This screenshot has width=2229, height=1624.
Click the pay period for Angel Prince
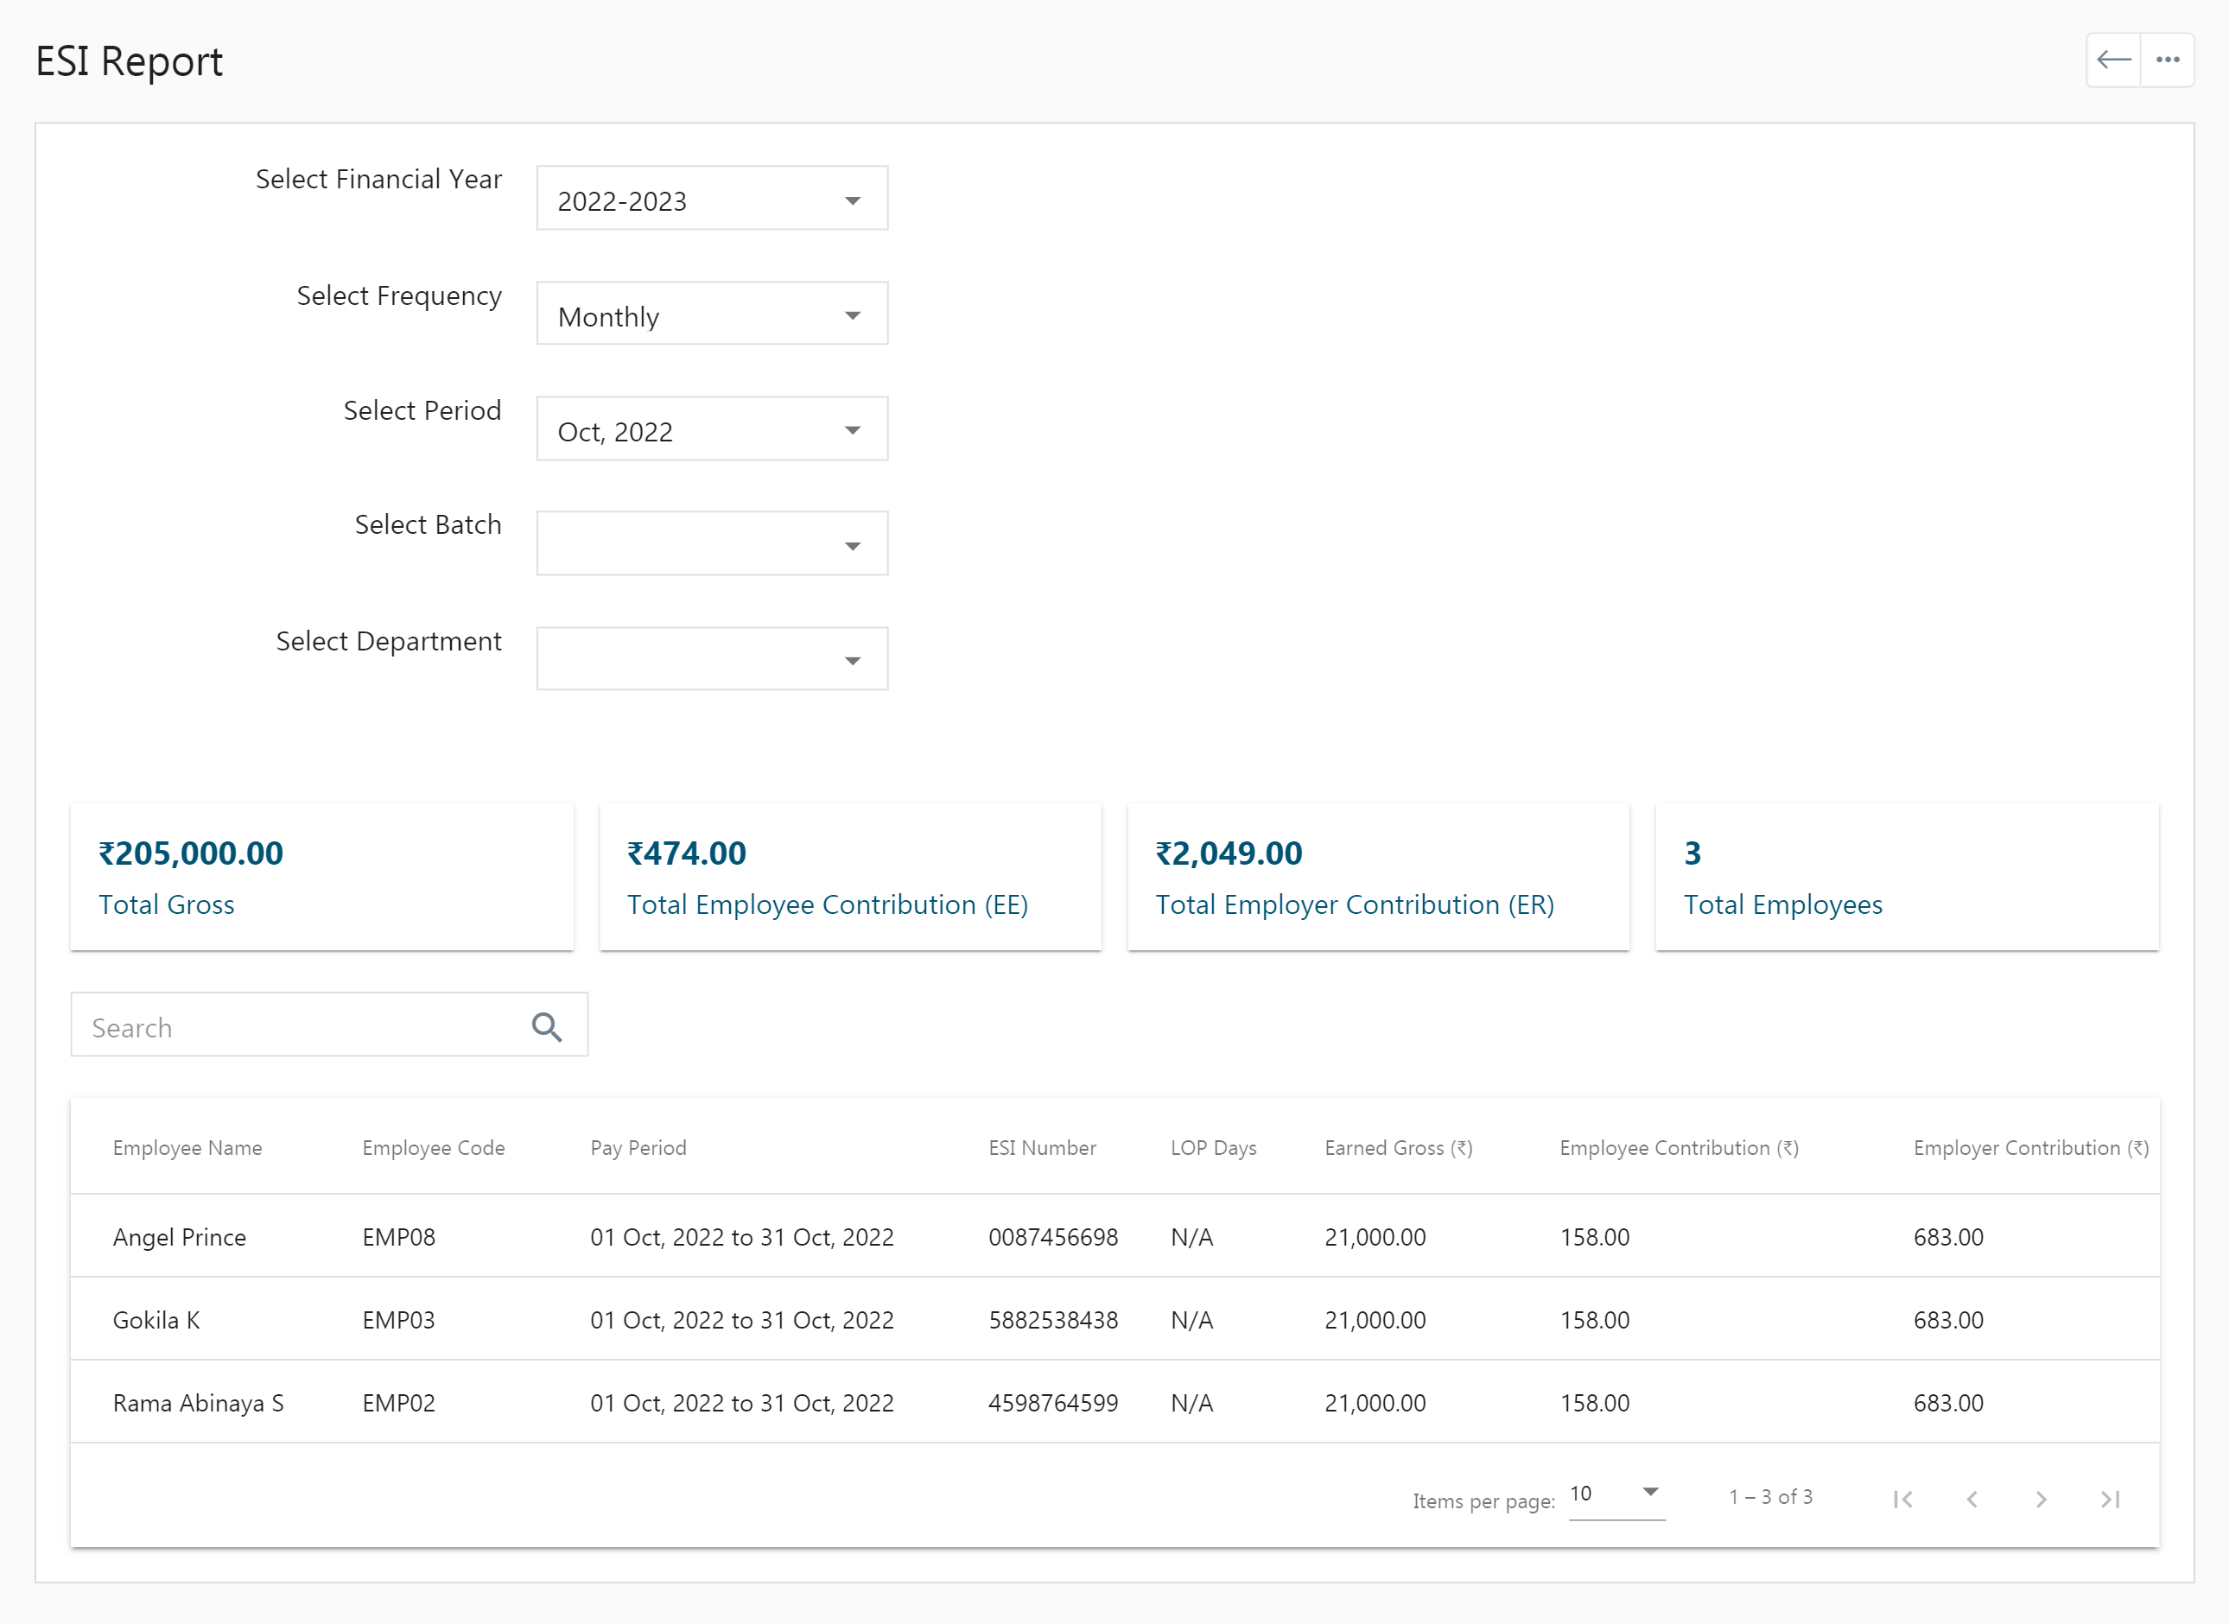pyautogui.click(x=742, y=1237)
